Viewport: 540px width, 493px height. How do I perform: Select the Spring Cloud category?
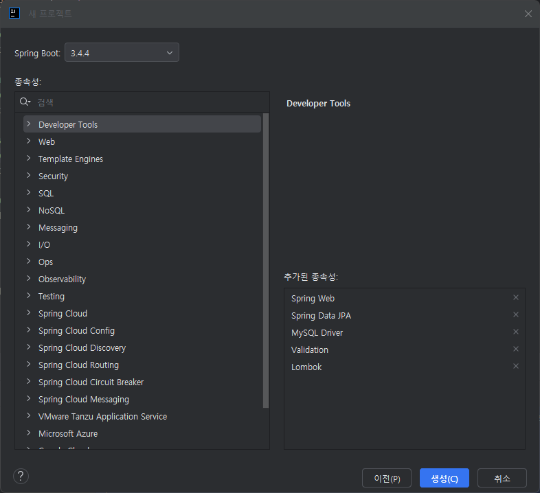tap(63, 314)
